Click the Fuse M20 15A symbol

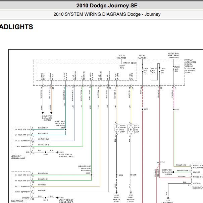click(x=142, y=70)
